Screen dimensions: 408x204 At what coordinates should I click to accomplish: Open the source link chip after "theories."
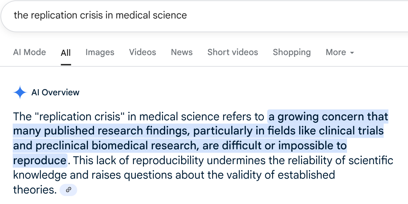click(x=68, y=190)
